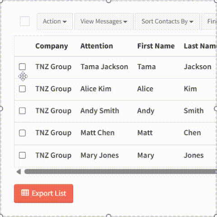Expand the View Messages dropdown
Viewport: 217px width, 217px height.
pyautogui.click(x=104, y=21)
